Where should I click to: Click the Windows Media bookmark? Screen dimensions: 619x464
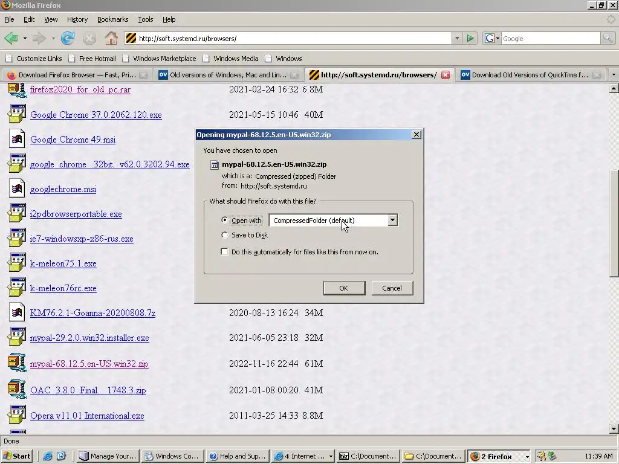(230, 59)
